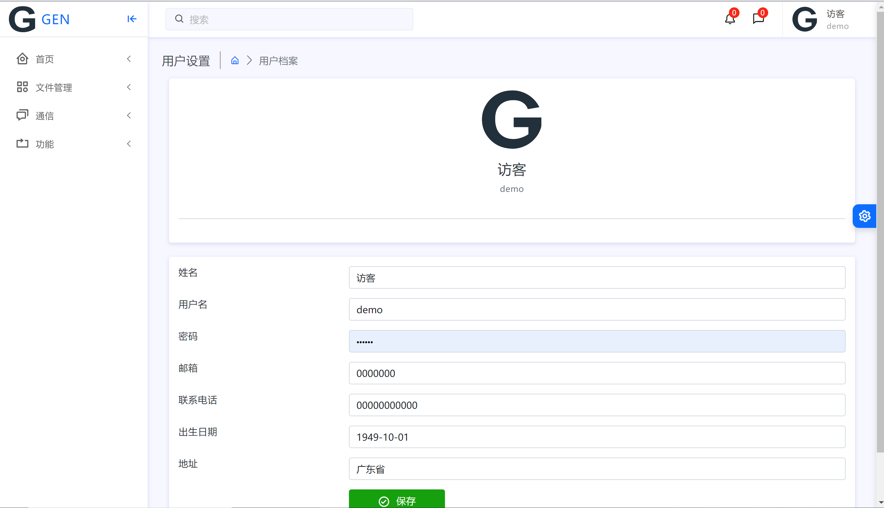Image resolution: width=884 pixels, height=508 pixels.
Task: Open the 首页 sidebar menu item
Action: click(x=74, y=59)
